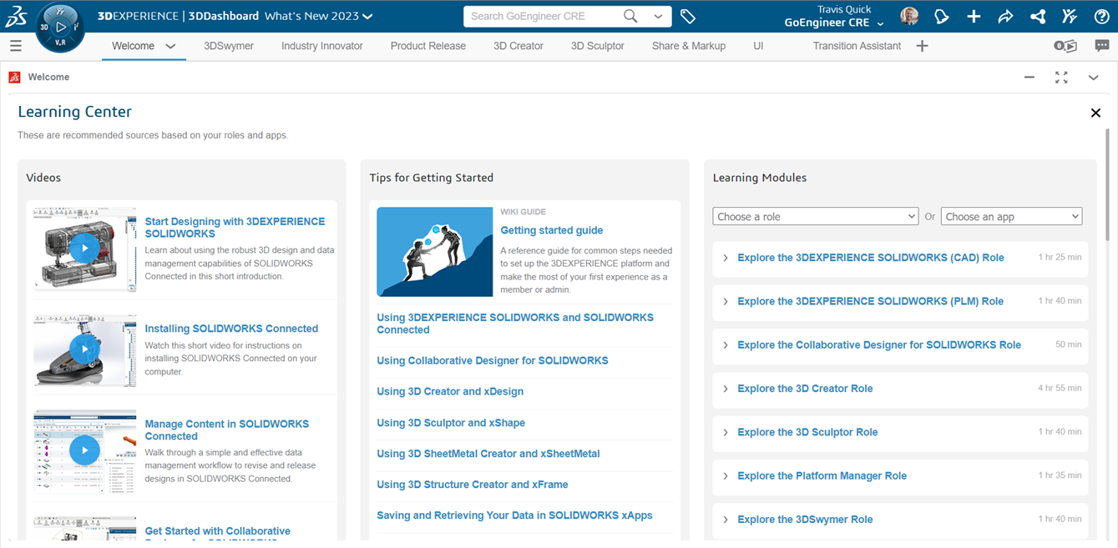Open the Choose a role dropdown

[815, 216]
